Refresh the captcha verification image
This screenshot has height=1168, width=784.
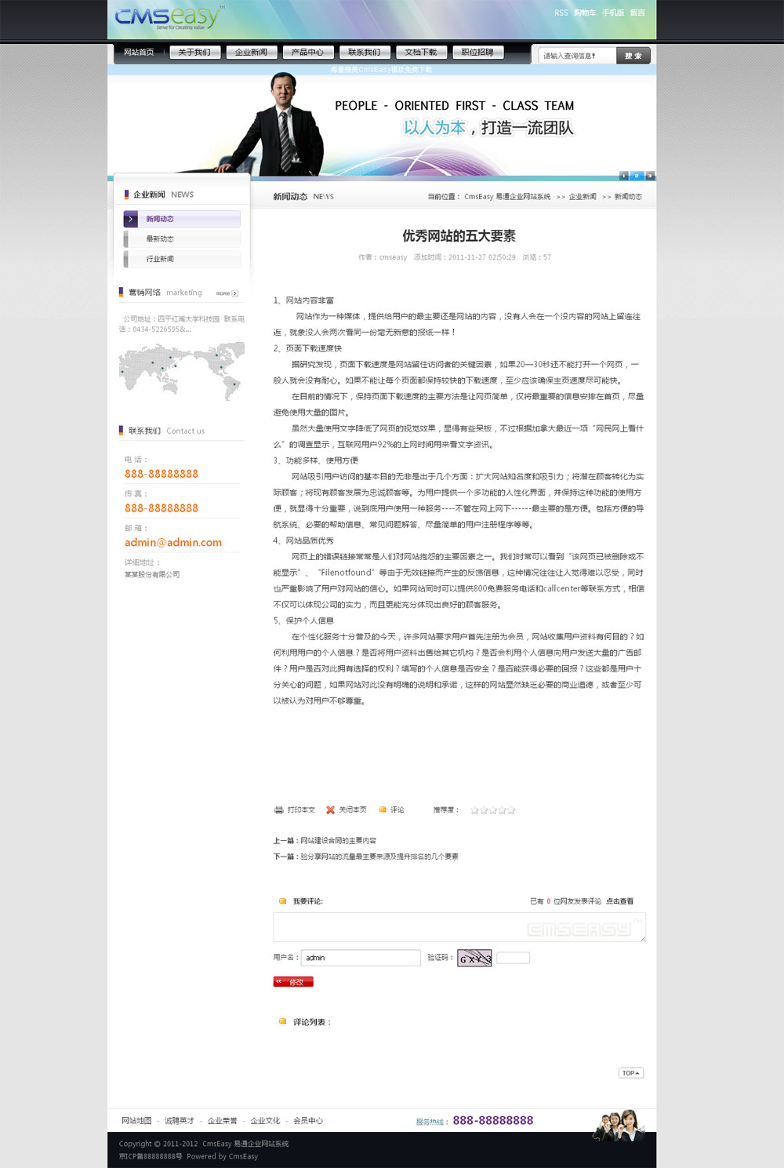(x=474, y=958)
